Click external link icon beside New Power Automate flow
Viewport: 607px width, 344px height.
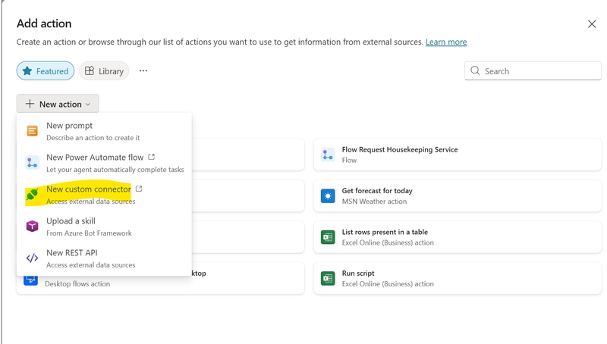click(x=151, y=157)
